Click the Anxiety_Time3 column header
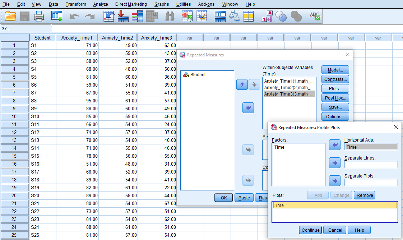The width and height of the screenshot is (403, 240). pos(157,38)
